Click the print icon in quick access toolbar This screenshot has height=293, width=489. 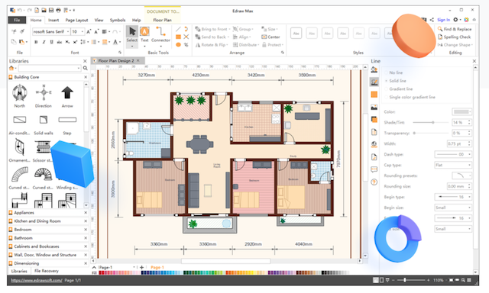tap(58, 10)
